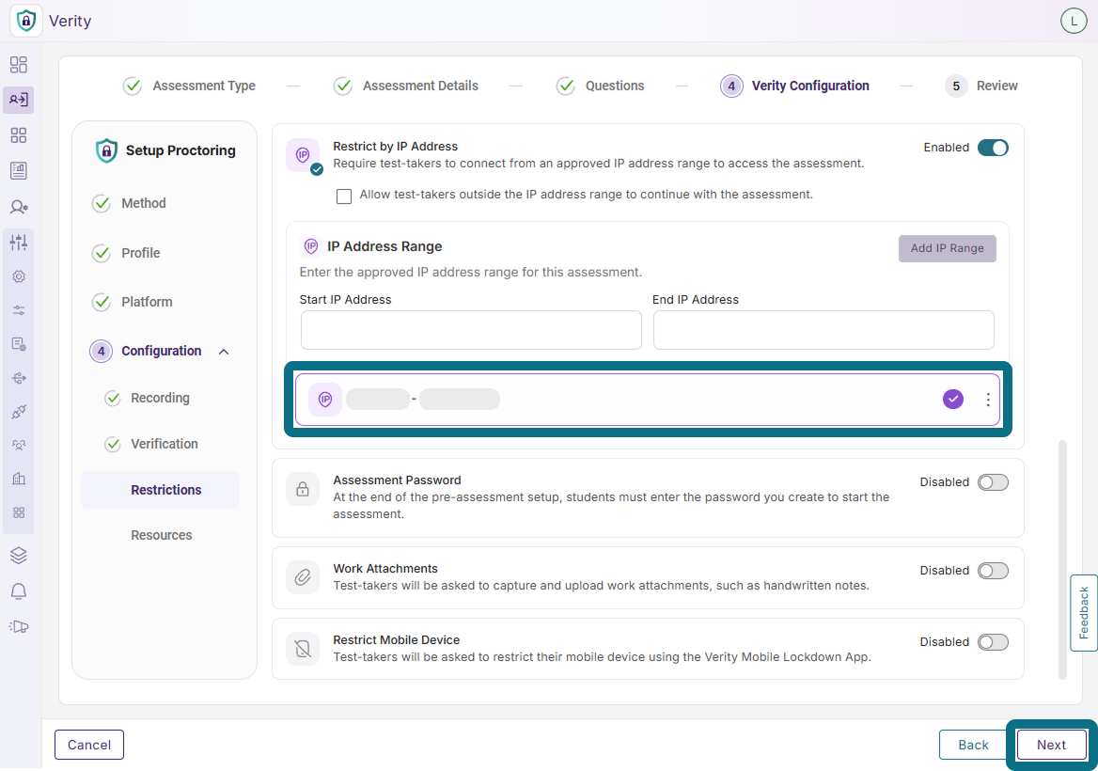Click the Add IP Range button
Image resolution: width=1098 pixels, height=771 pixels.
(x=947, y=248)
